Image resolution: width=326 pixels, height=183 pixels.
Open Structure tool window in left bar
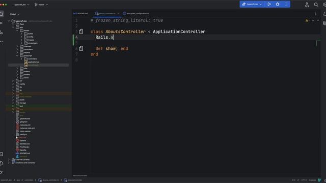[1, 32]
